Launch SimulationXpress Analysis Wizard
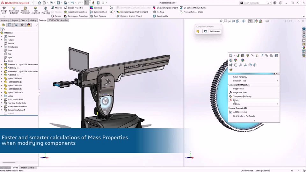Viewport: 306px width, 172px height. [x=132, y=12]
